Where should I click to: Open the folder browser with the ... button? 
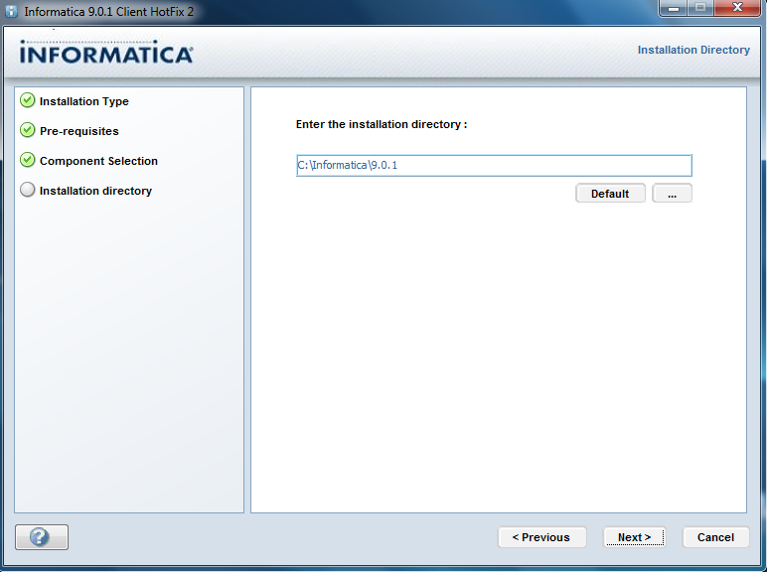coord(672,194)
